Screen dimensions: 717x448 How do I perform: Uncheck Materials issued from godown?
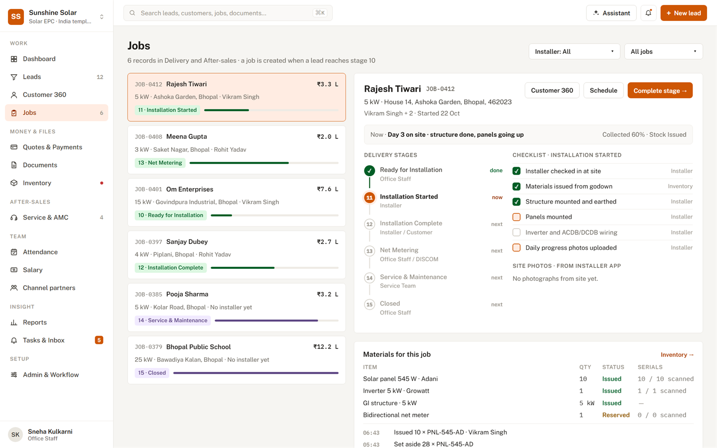(516, 186)
